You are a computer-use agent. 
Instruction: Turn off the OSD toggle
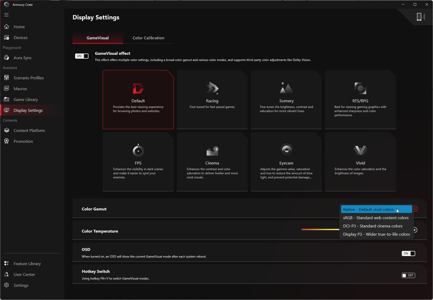tap(408, 253)
